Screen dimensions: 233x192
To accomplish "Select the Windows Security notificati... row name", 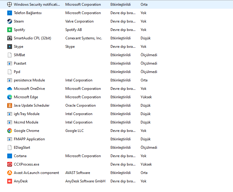I will [37, 5].
